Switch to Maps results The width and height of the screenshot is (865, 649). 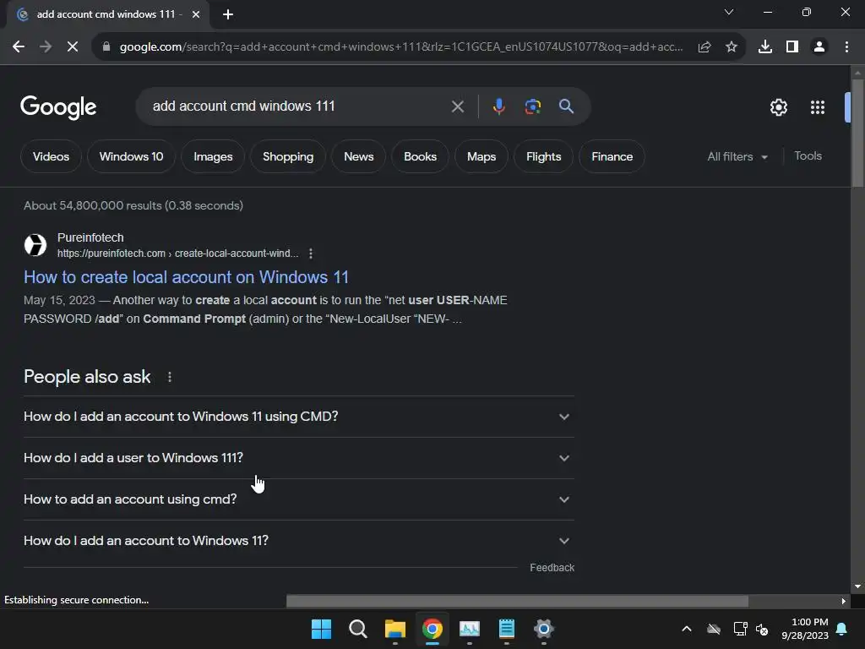(x=481, y=156)
